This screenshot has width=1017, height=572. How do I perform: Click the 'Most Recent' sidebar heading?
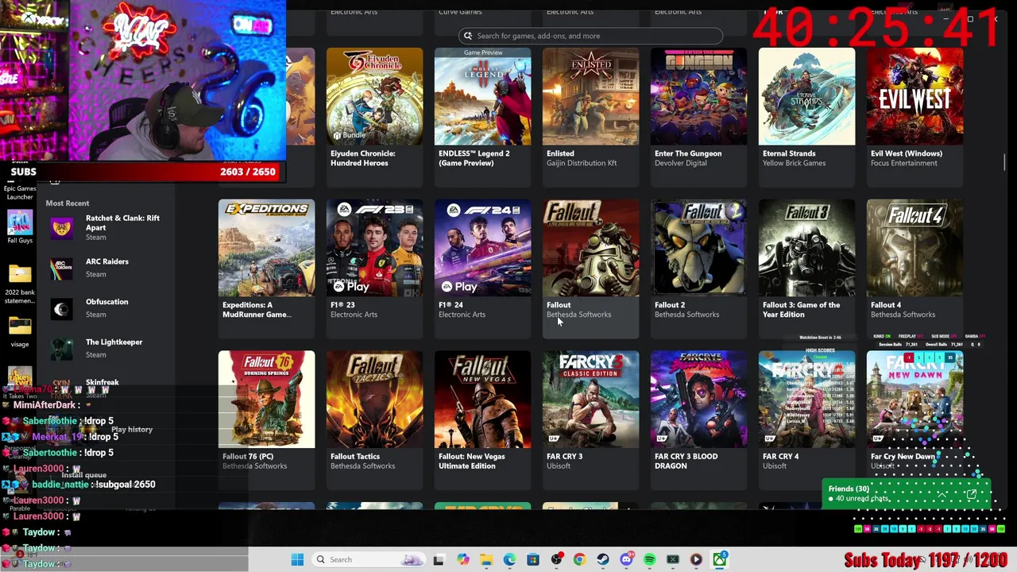[x=68, y=203]
